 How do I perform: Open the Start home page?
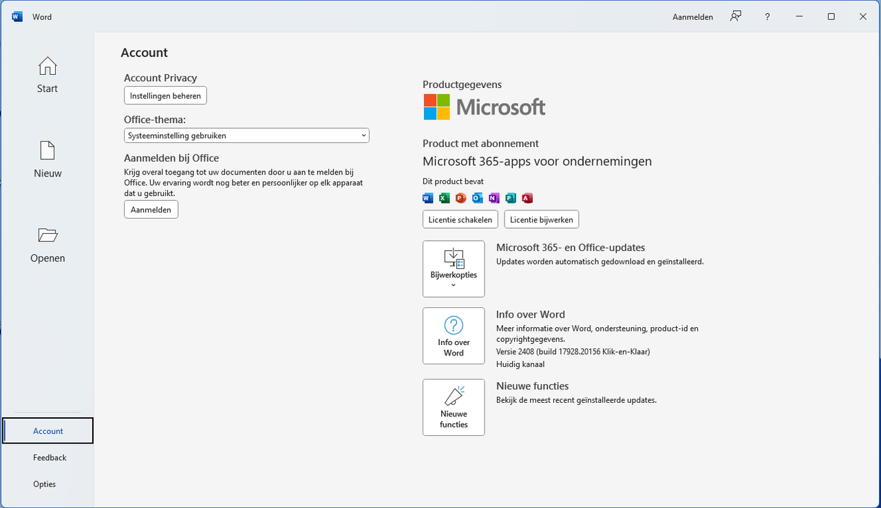[x=47, y=75]
